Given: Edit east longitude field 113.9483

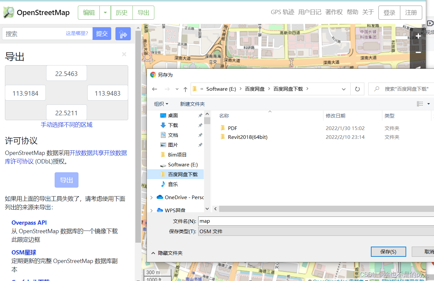Looking at the screenshot, I should pyautogui.click(x=108, y=93).
